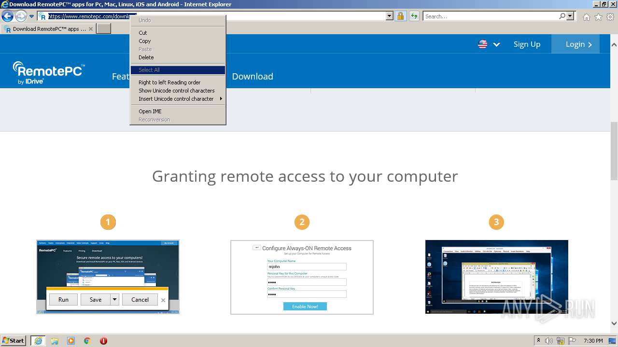This screenshot has height=347, width=618.
Task: Open the Windows Start button
Action: [14, 340]
